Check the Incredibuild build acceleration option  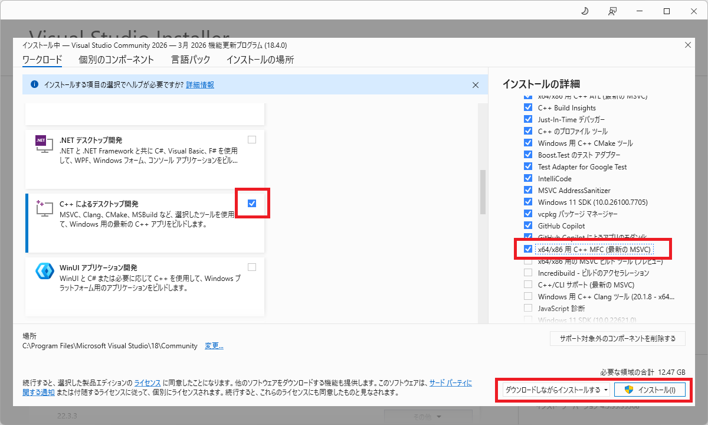pos(528,273)
